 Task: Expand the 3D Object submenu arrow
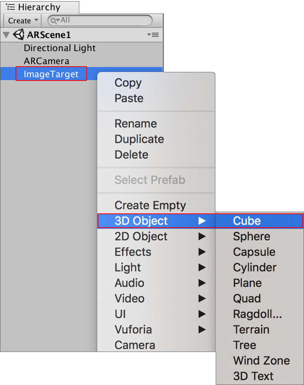(x=202, y=221)
